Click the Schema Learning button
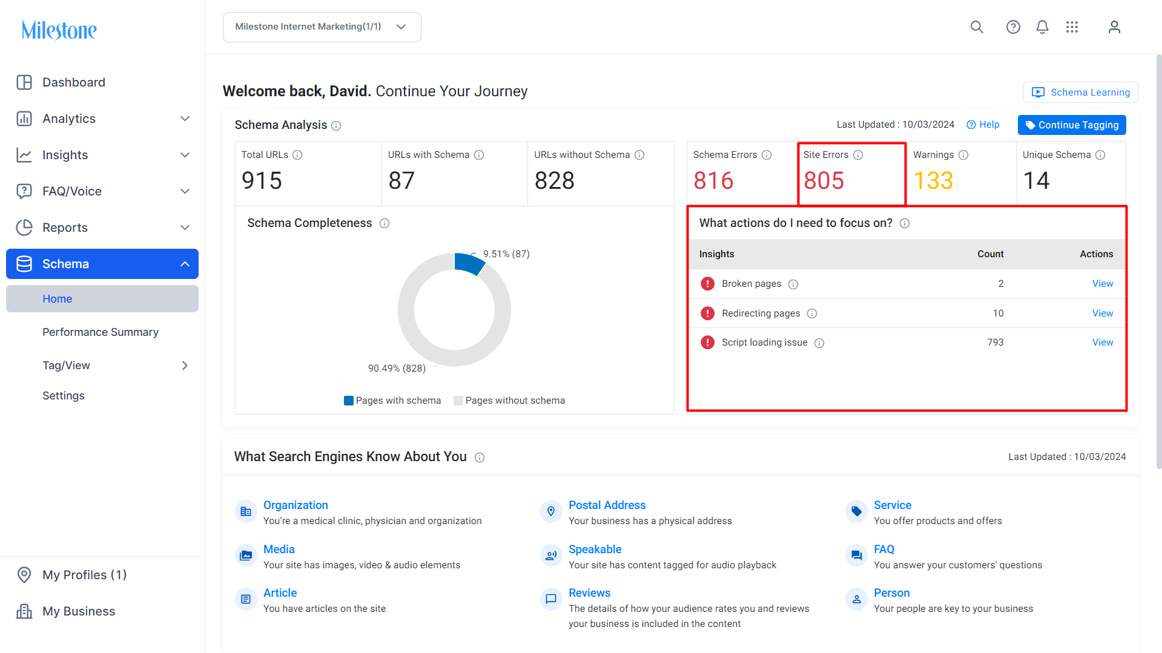The width and height of the screenshot is (1162, 653). (1081, 93)
